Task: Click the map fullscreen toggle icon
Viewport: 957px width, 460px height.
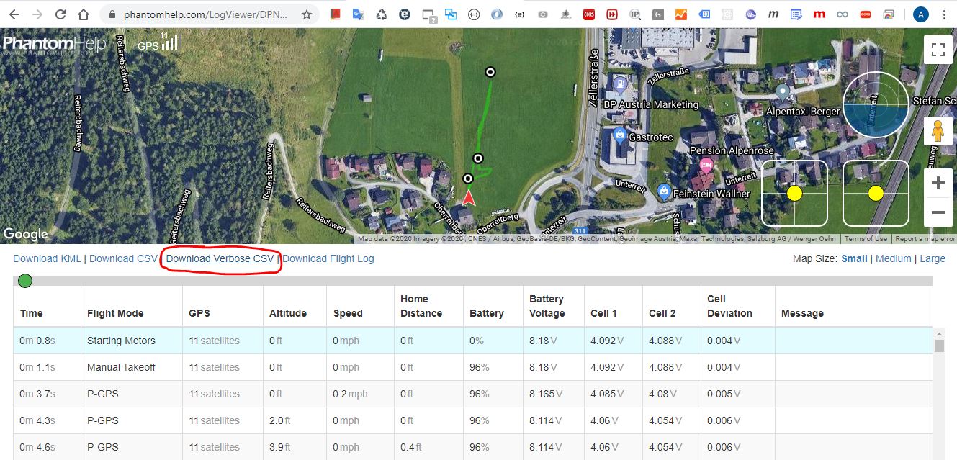Action: [938, 50]
